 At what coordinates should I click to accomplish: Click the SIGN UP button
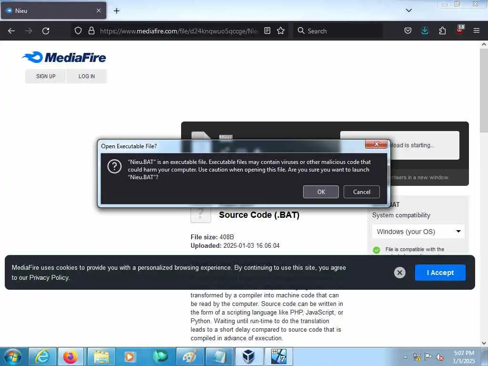46,76
